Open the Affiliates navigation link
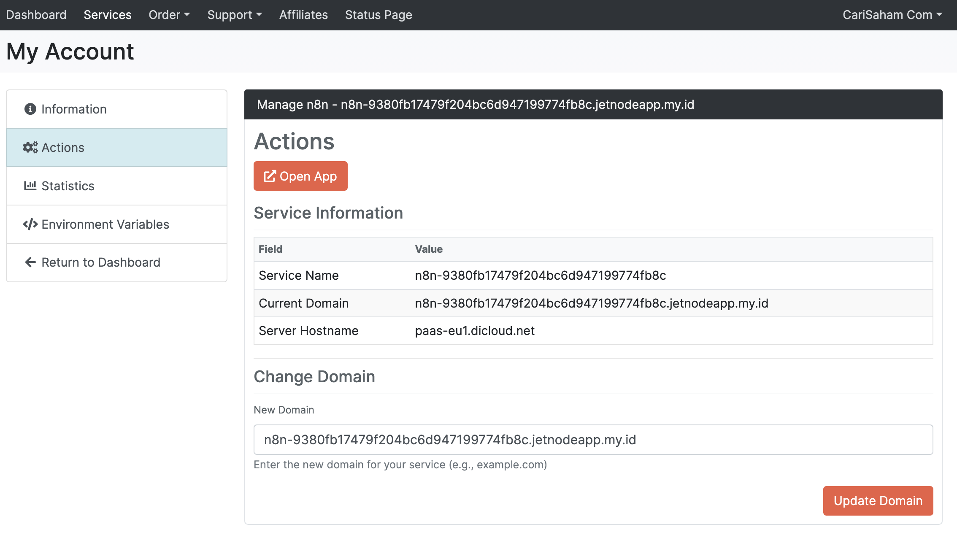This screenshot has width=957, height=535. click(x=303, y=15)
